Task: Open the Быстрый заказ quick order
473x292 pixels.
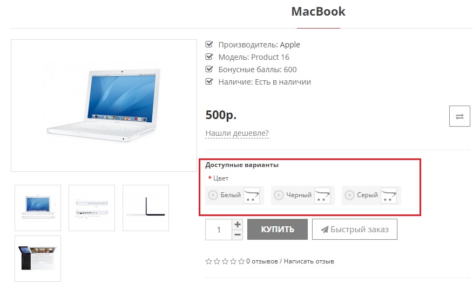Action: [355, 230]
